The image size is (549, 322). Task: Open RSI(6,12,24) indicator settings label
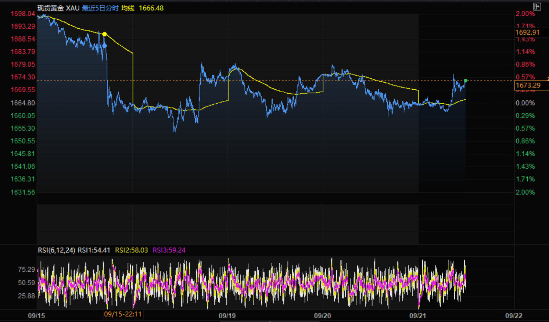pyautogui.click(x=57, y=250)
